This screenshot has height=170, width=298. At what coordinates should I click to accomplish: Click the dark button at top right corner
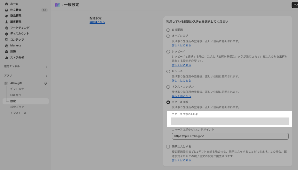point(295,5)
